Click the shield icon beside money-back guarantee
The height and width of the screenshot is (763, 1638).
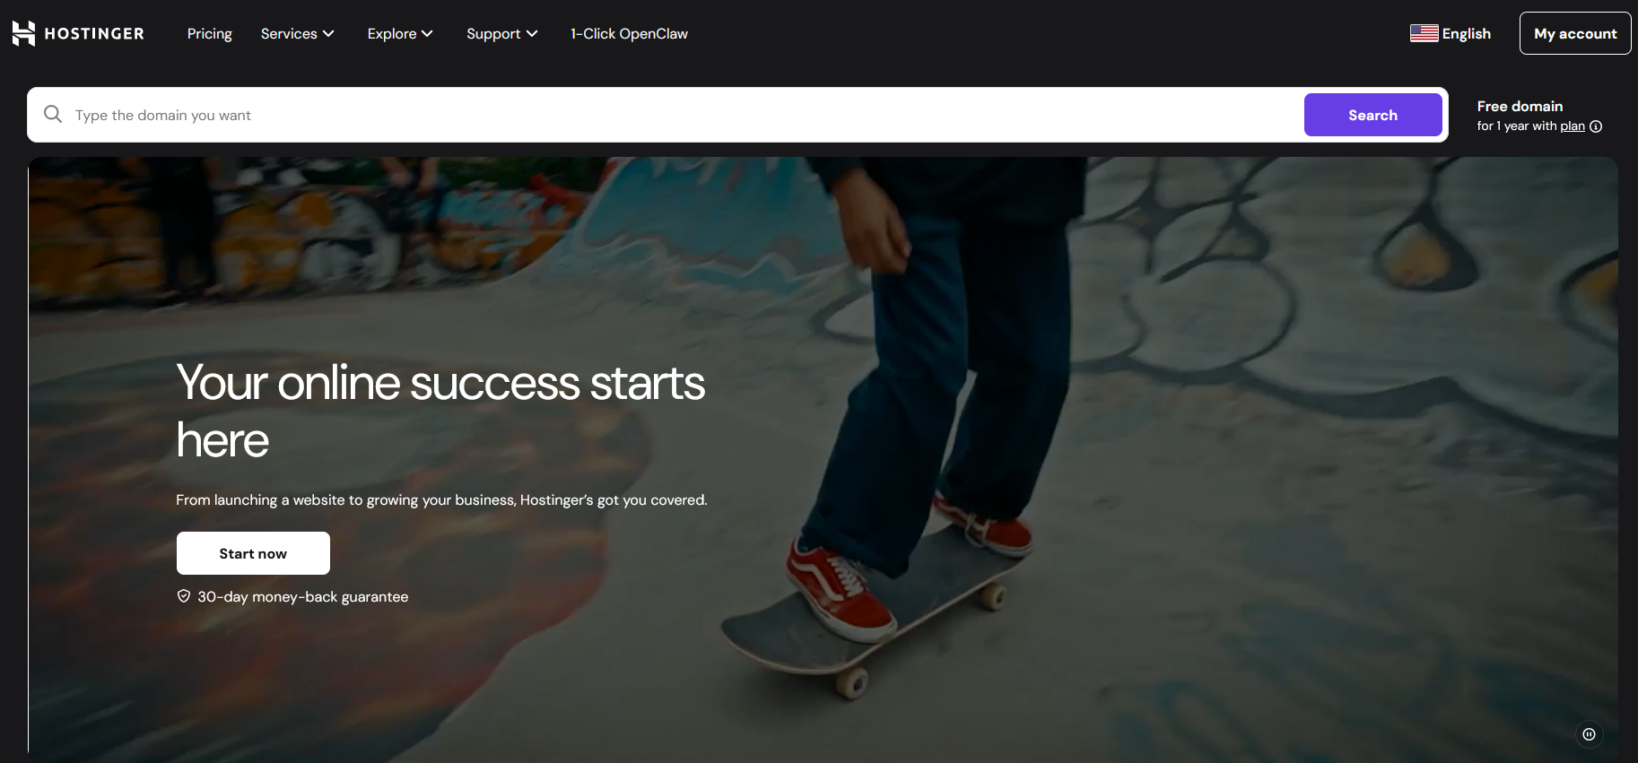tap(184, 596)
